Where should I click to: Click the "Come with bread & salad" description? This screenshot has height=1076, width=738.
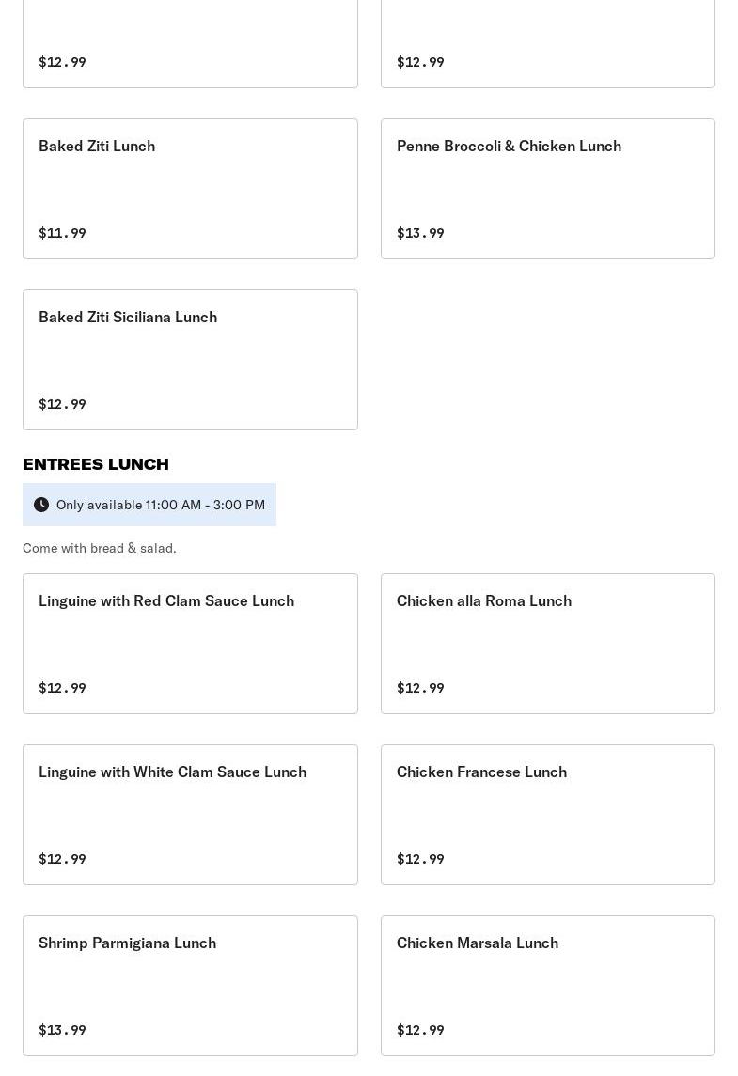pyautogui.click(x=100, y=548)
